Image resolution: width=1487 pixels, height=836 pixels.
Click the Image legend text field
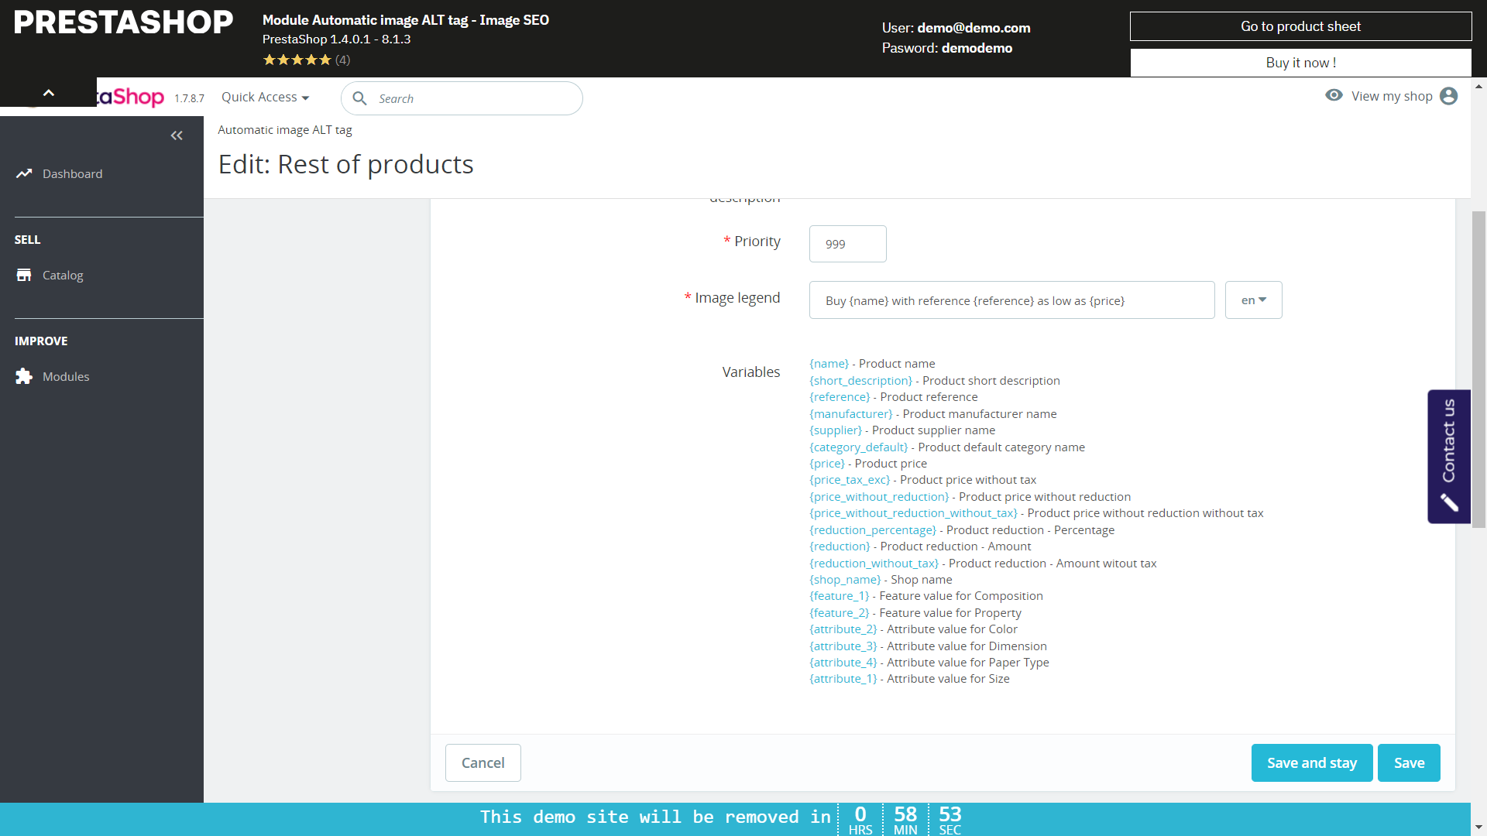pos(1011,300)
